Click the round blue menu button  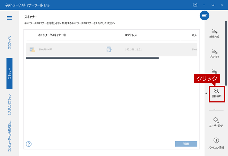pos(204,16)
